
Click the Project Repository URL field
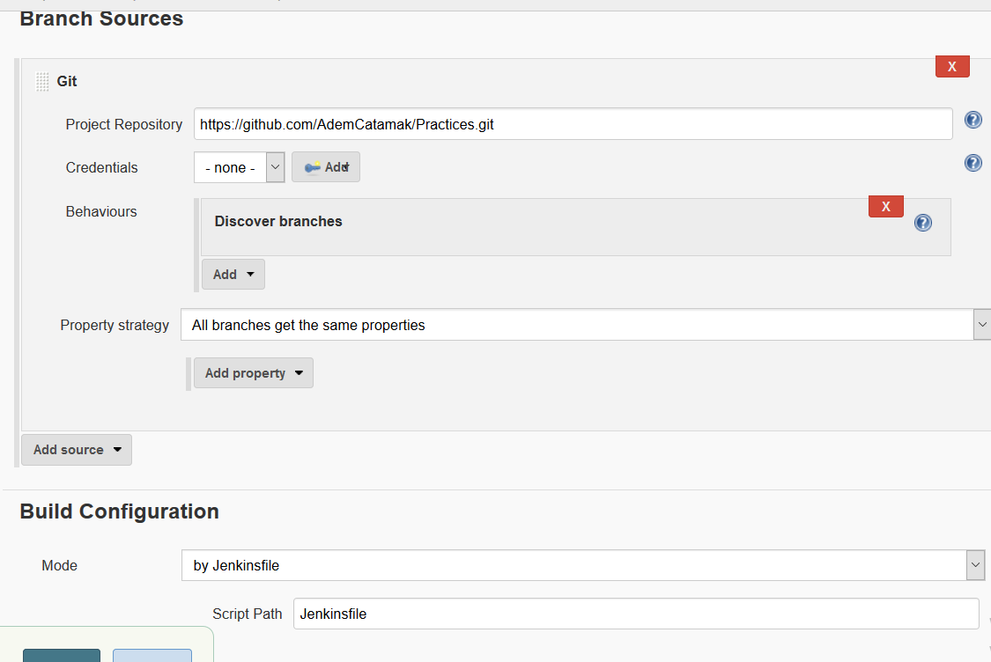(573, 124)
